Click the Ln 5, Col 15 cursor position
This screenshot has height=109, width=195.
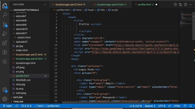pos(136,106)
